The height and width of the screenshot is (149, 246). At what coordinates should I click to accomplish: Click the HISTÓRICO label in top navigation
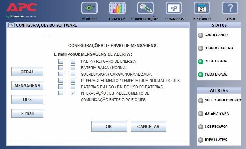[x=202, y=19]
